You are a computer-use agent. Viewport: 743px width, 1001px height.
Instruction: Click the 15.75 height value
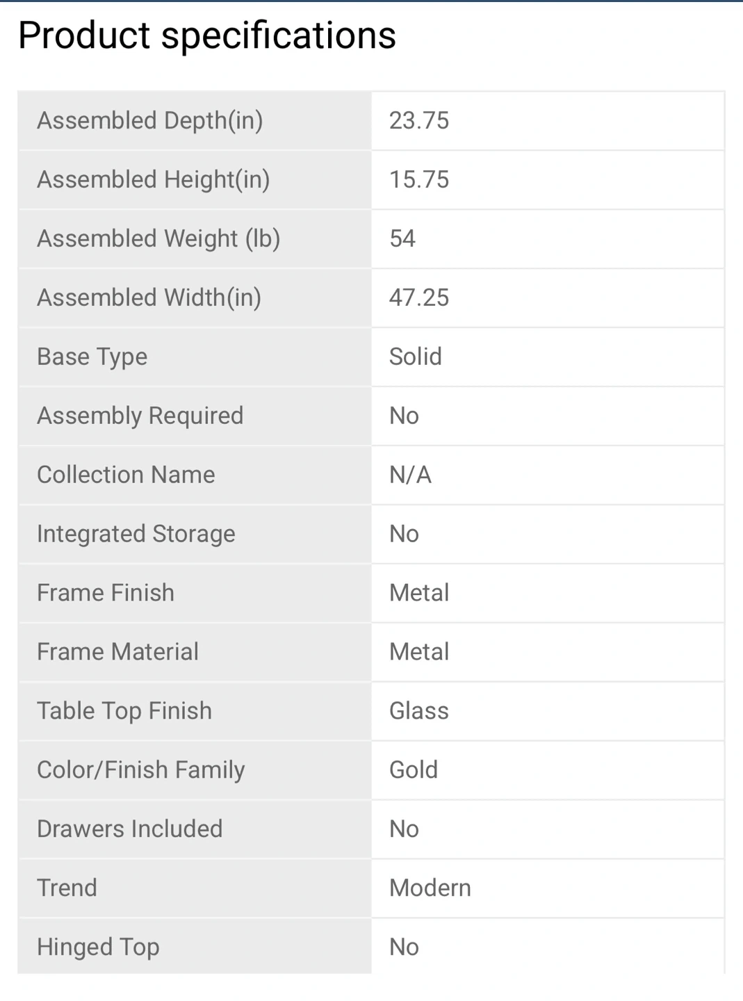[x=419, y=180]
